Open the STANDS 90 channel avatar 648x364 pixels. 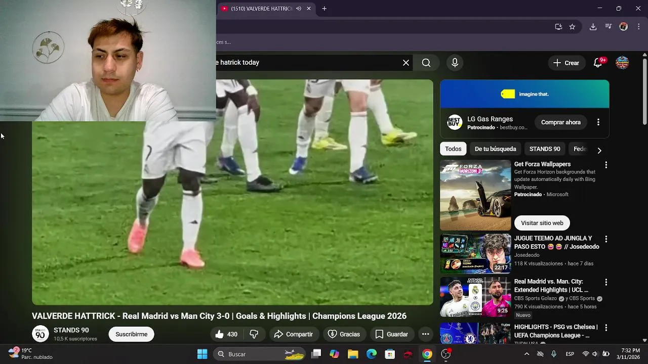pos(40,334)
